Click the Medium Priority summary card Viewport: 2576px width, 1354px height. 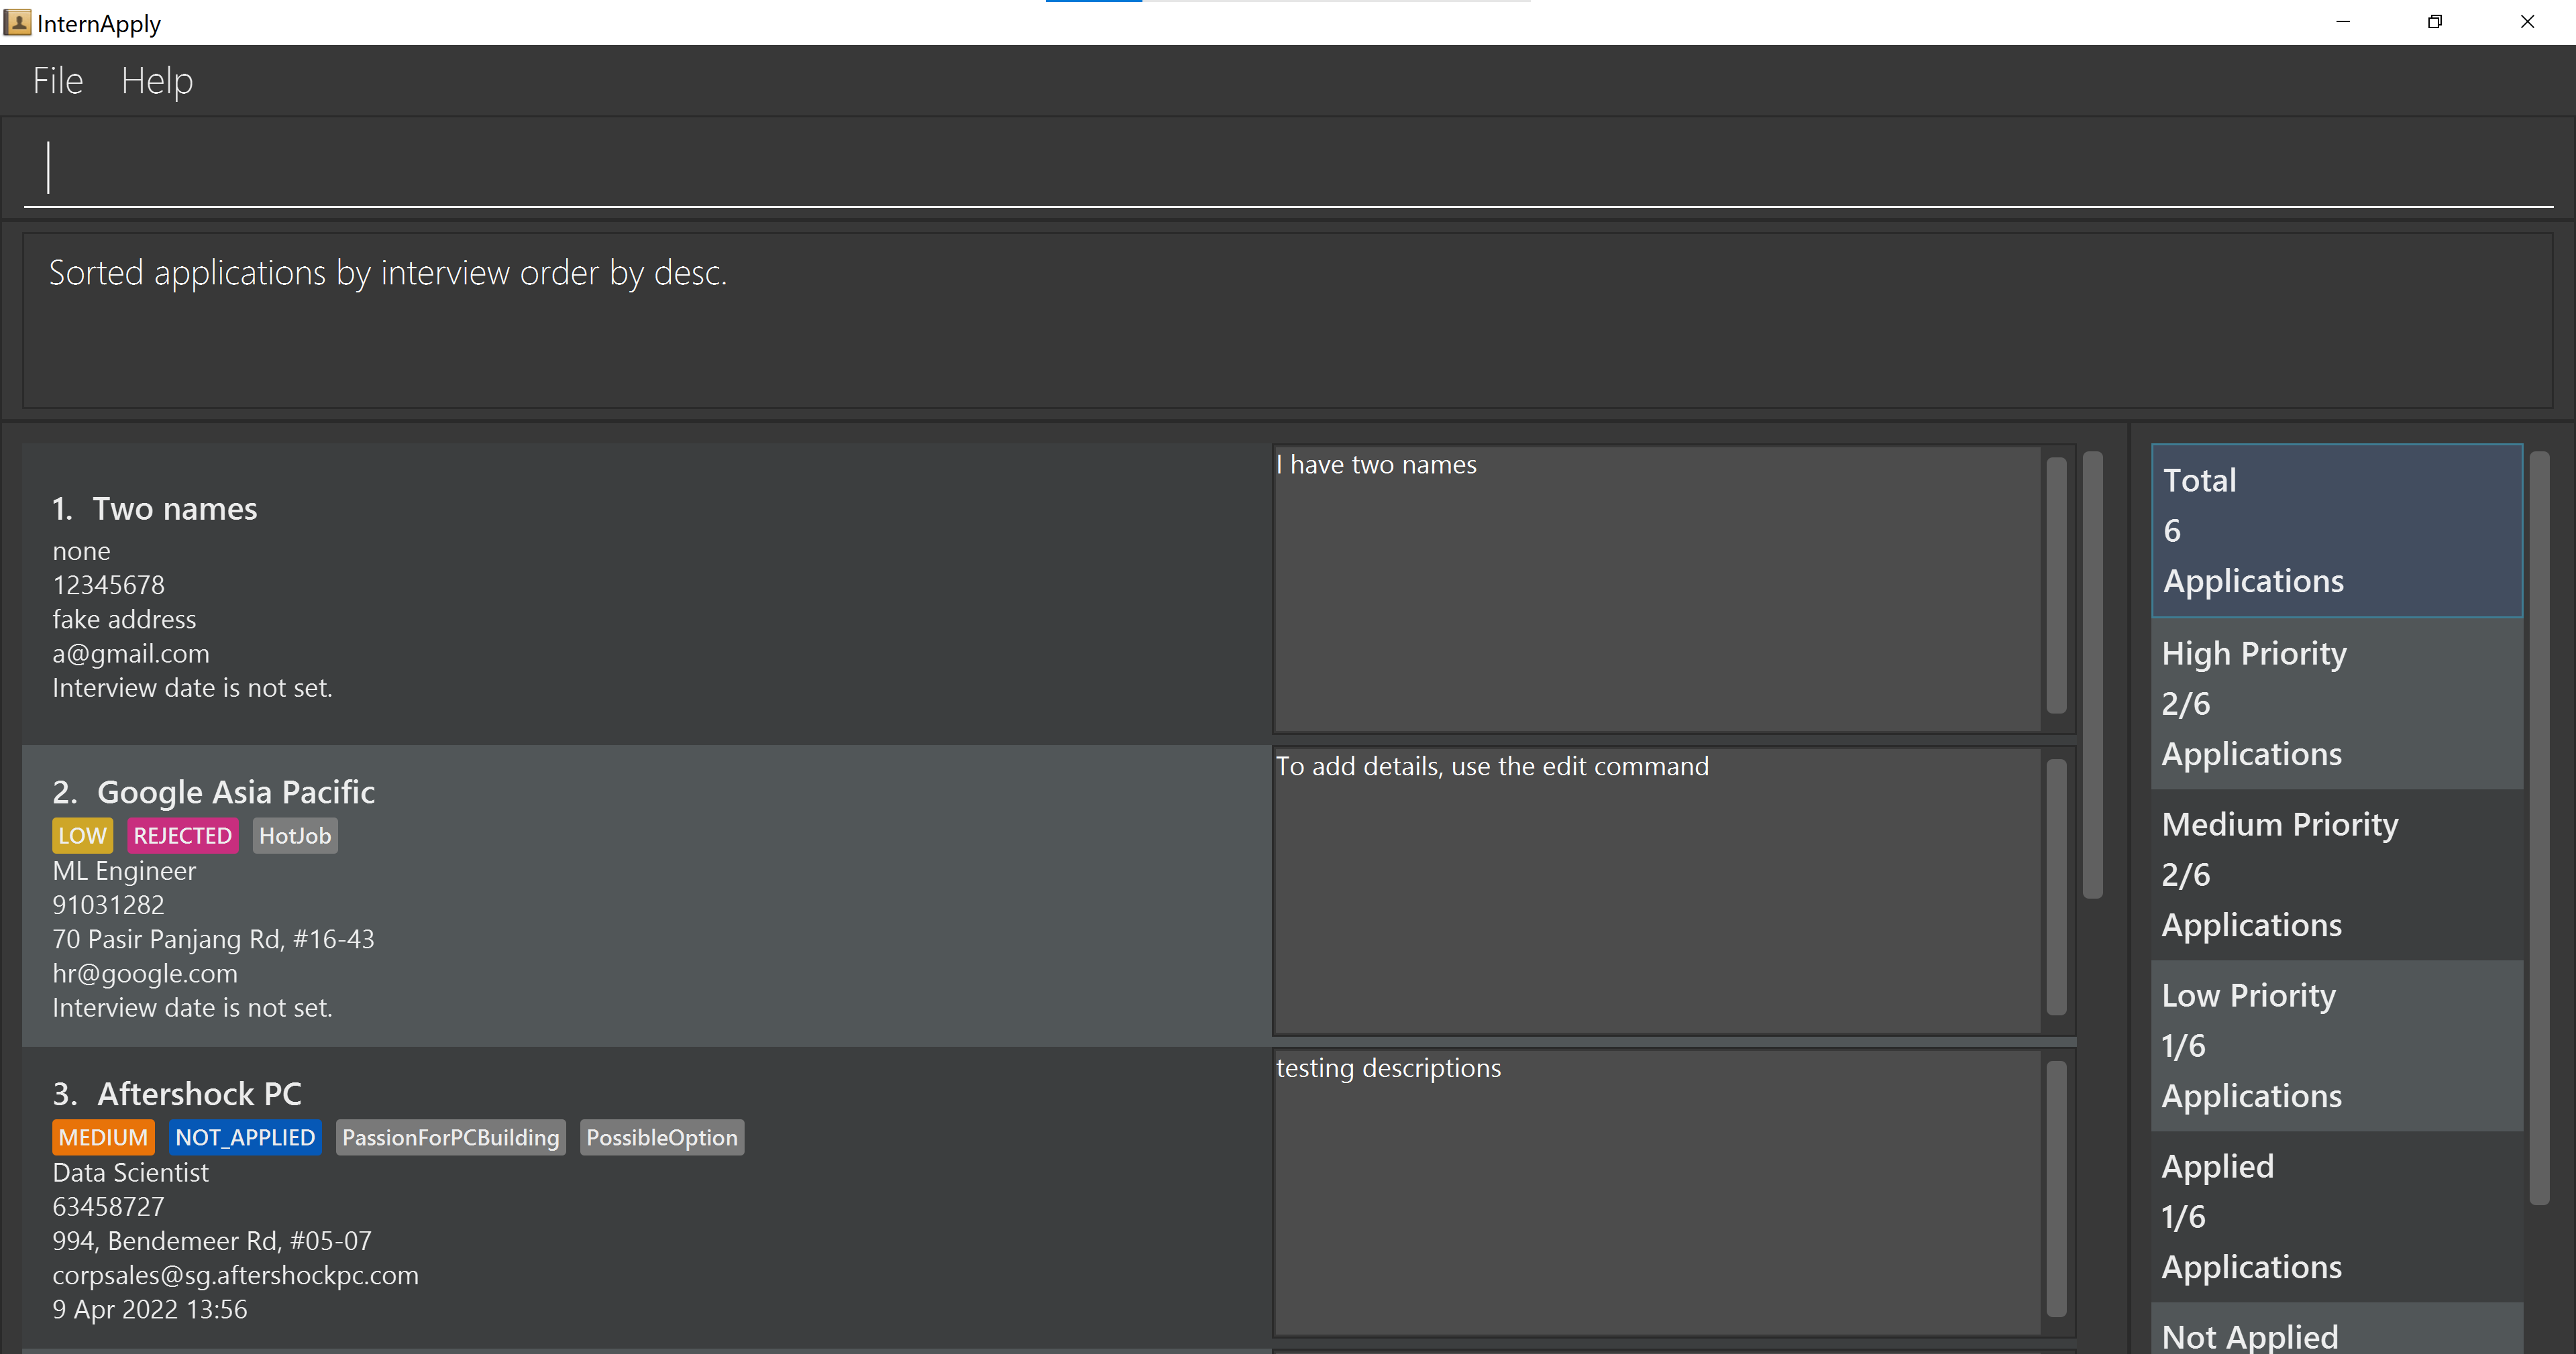pyautogui.click(x=2336, y=875)
